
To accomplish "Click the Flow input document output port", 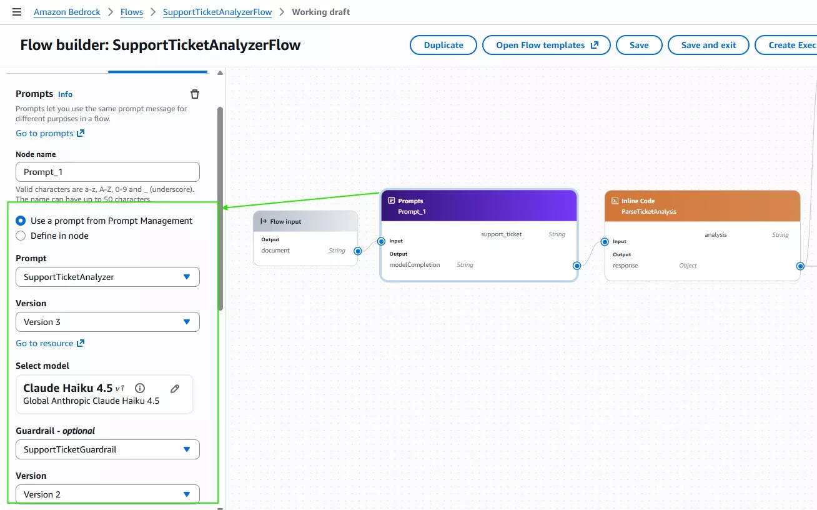I will tap(358, 251).
